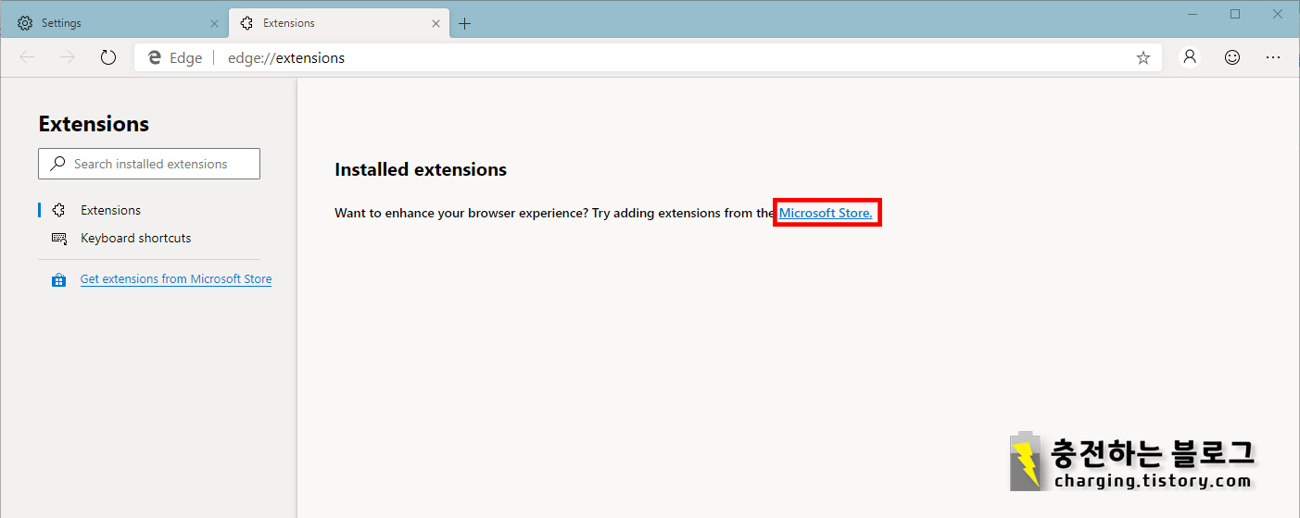Click the puzzle icon beside sidebar Extensions
Screen dimensions: 1300x518
click(x=59, y=210)
